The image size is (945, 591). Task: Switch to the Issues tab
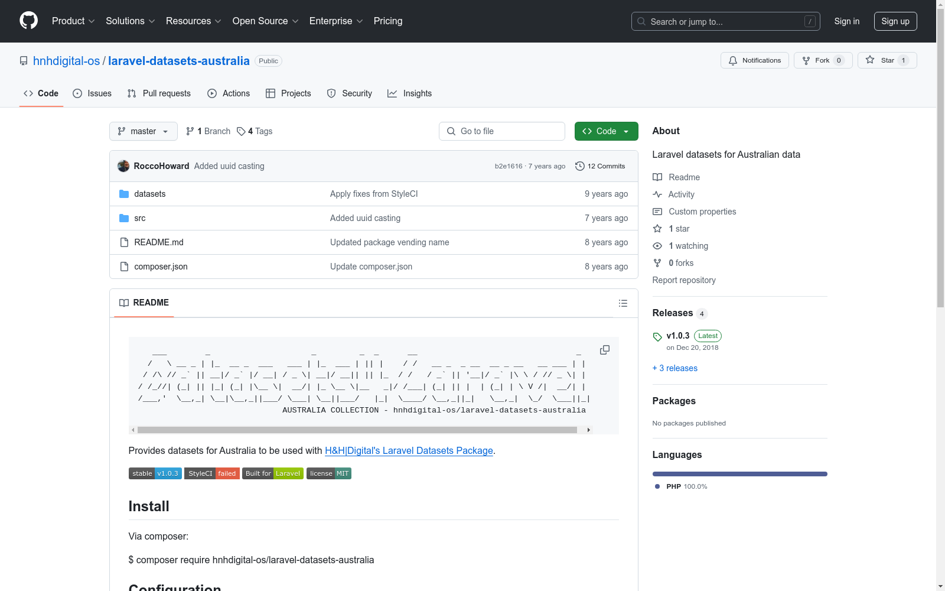click(92, 93)
